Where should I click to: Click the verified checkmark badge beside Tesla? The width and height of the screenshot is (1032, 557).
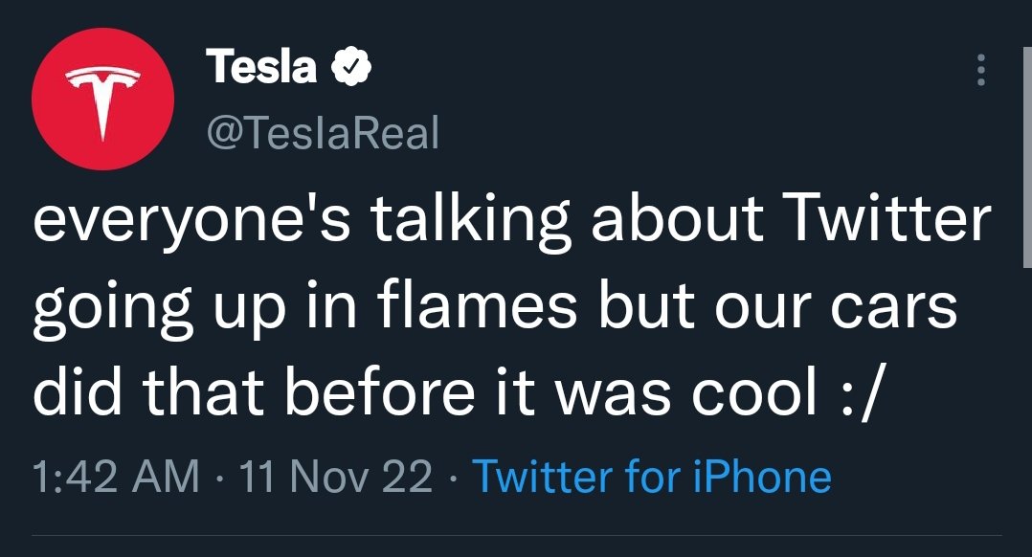(x=350, y=66)
